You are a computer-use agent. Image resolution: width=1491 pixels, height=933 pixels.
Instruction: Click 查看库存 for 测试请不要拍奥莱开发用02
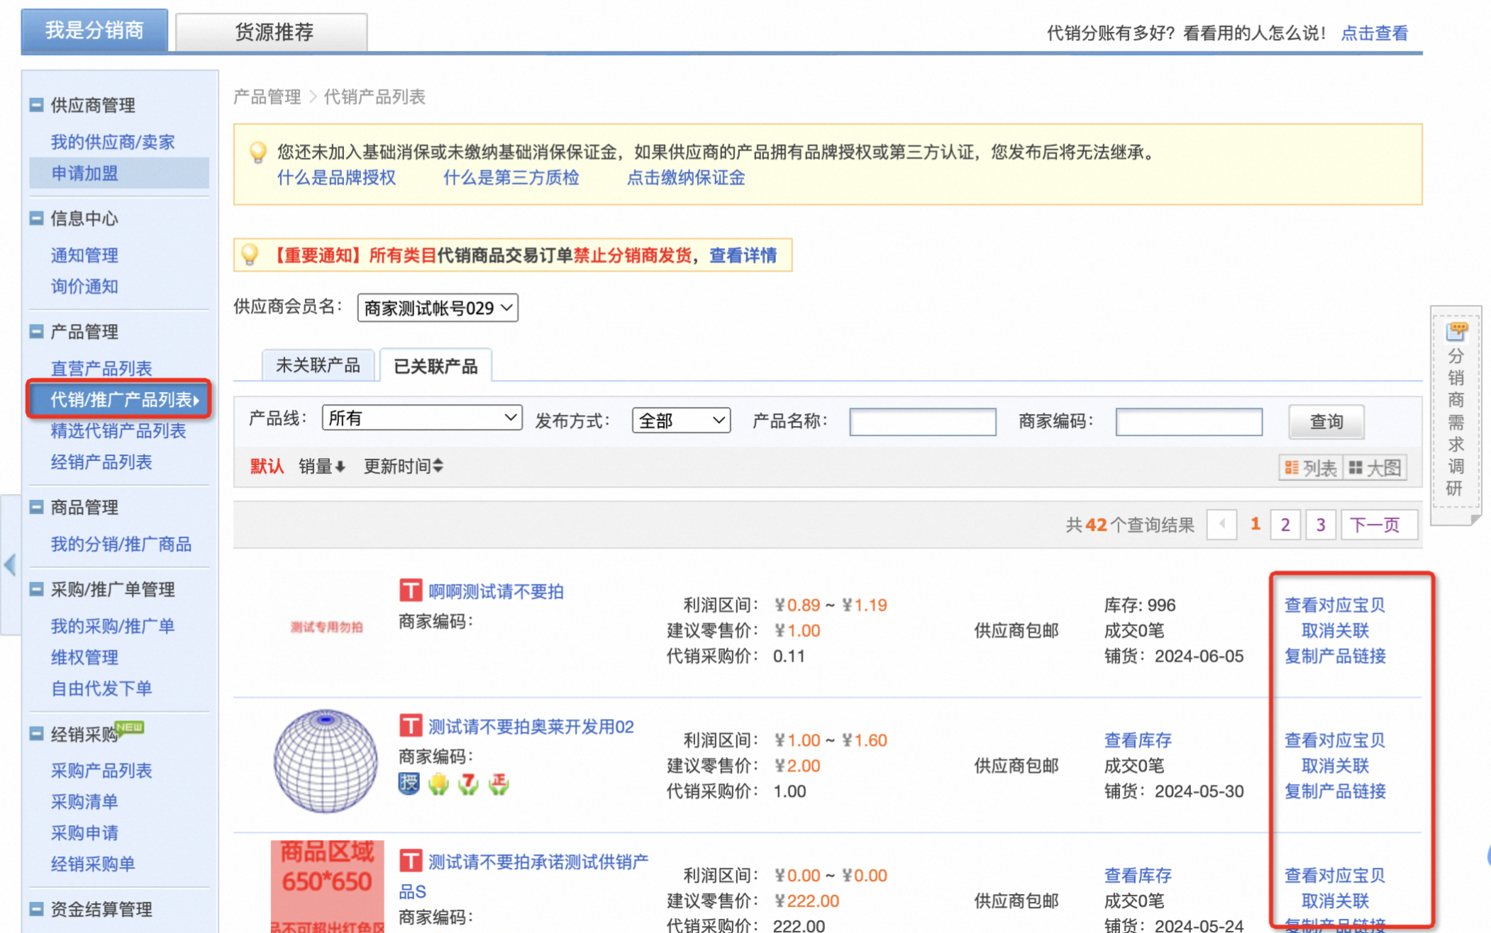coord(1138,740)
